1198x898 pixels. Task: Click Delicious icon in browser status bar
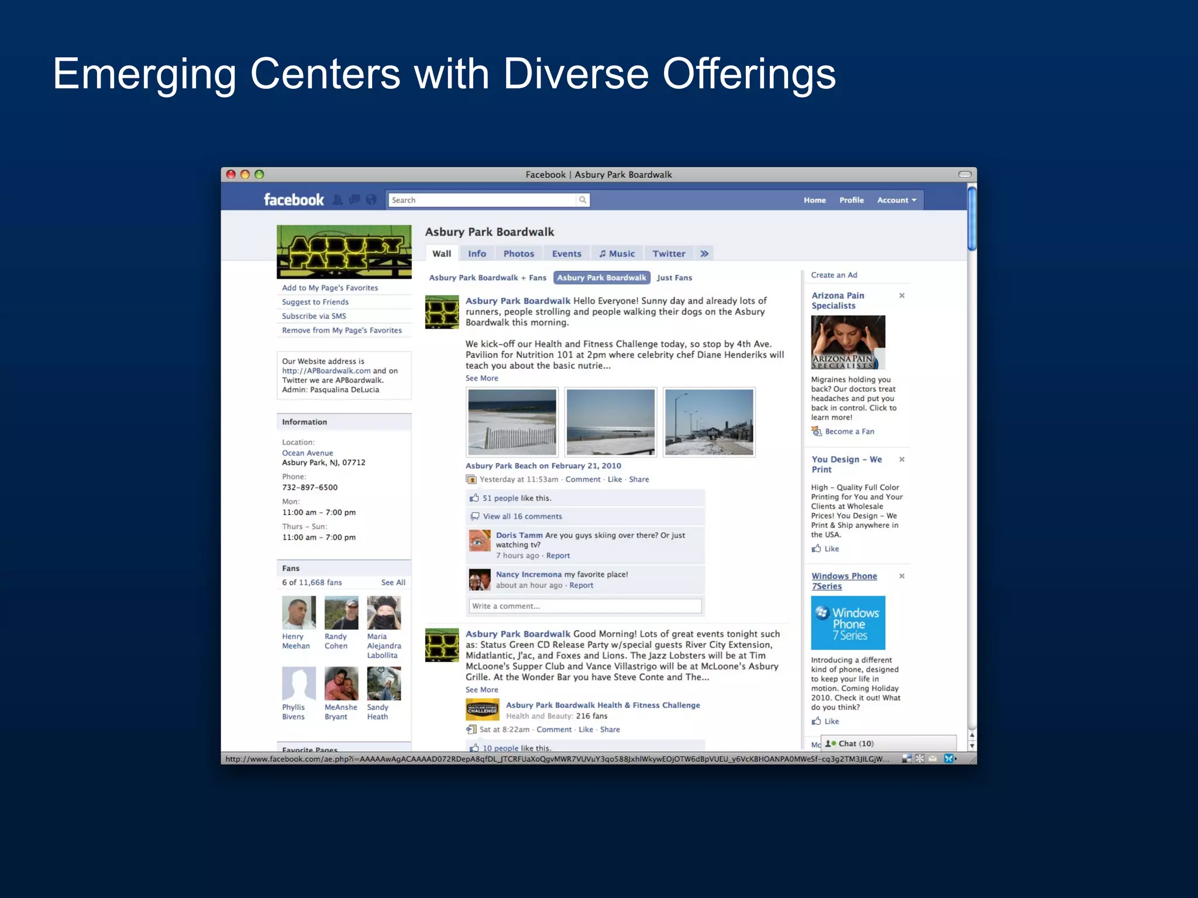tap(907, 758)
